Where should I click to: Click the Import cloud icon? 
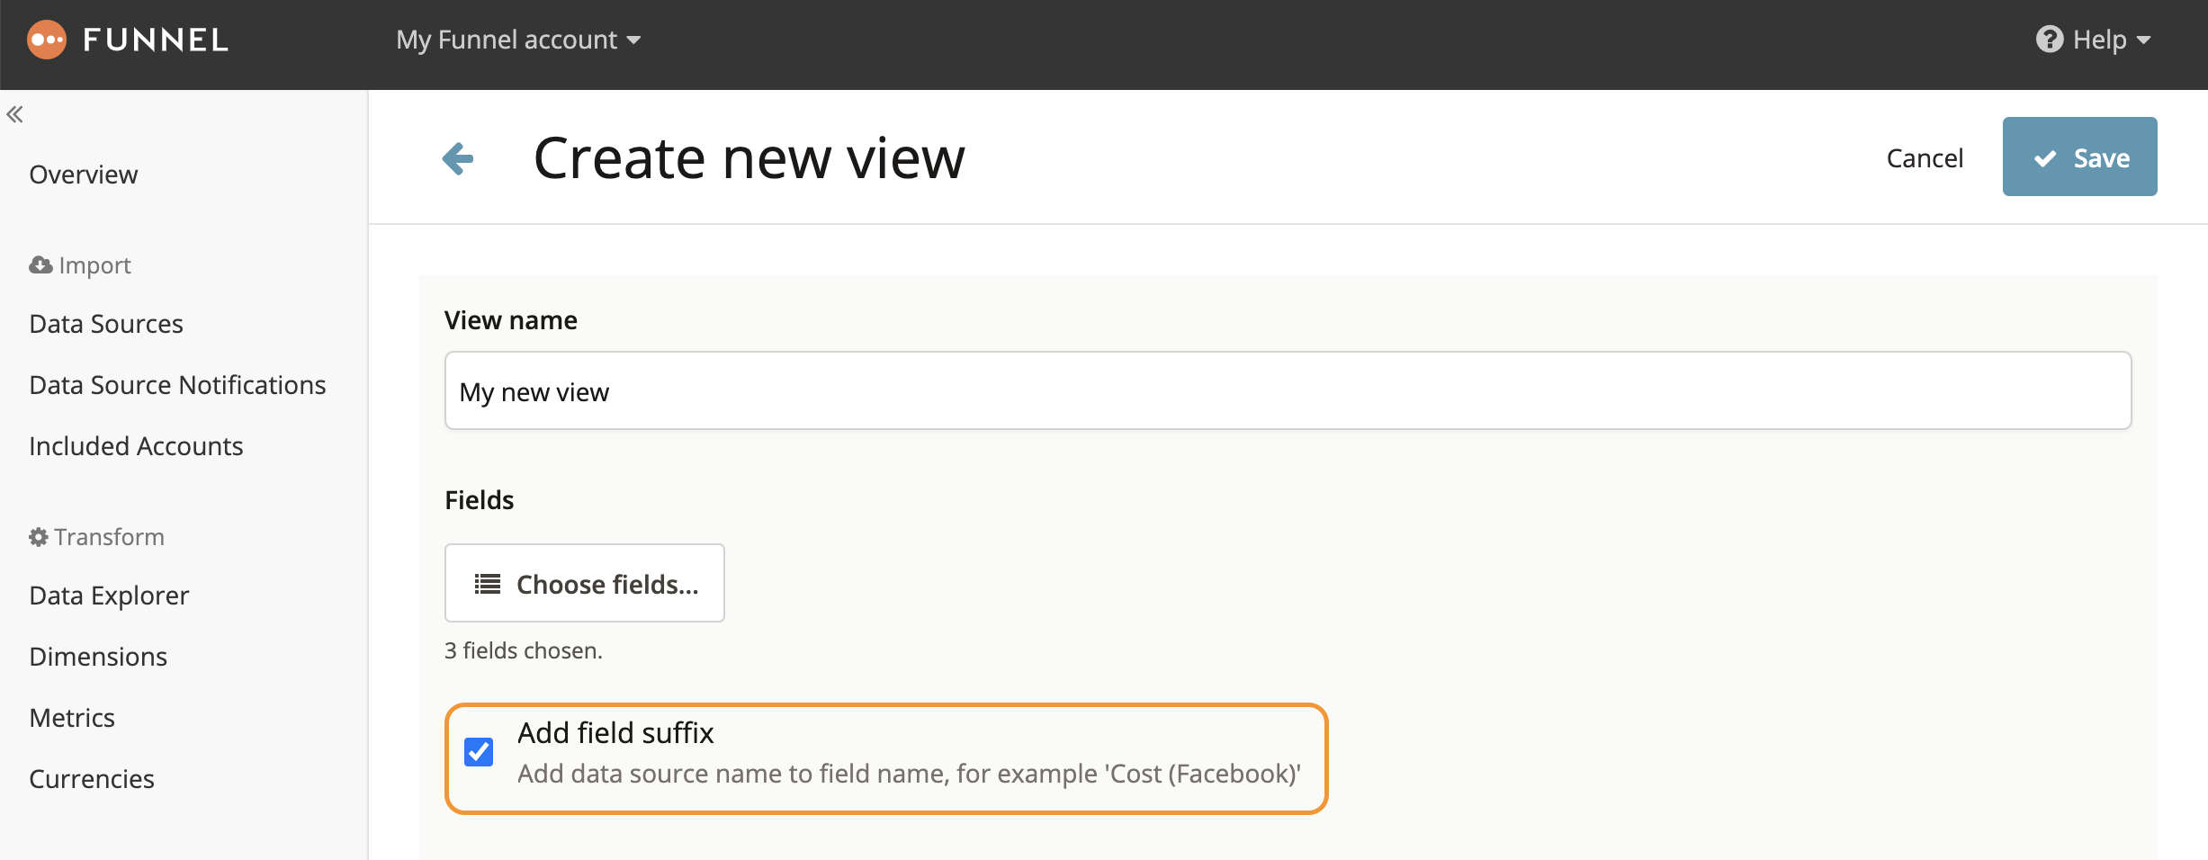click(40, 265)
